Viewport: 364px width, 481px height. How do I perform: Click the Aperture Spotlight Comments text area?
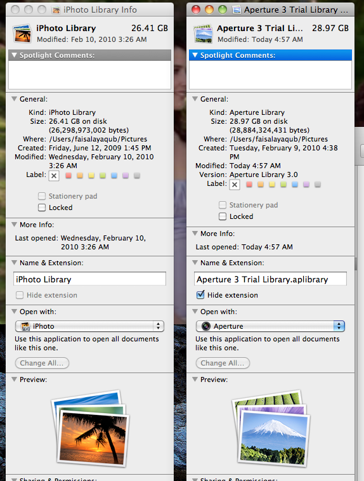tap(270, 75)
